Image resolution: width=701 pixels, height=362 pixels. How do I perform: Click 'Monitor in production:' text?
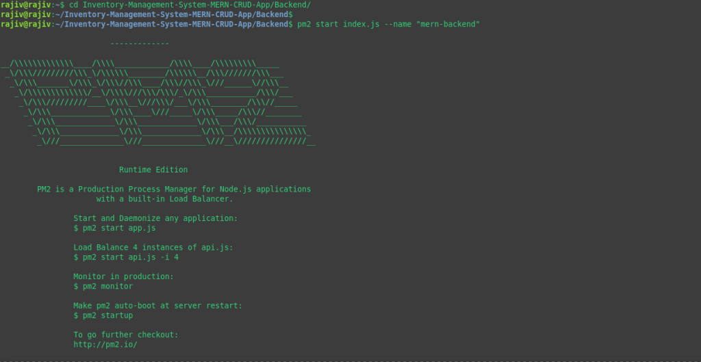tap(123, 276)
